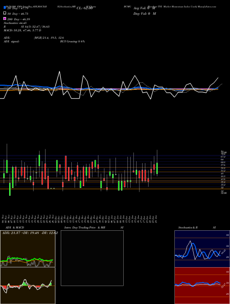Open the MACD histogram panel
The width and height of the screenshot is (230, 304).
[28, 286]
